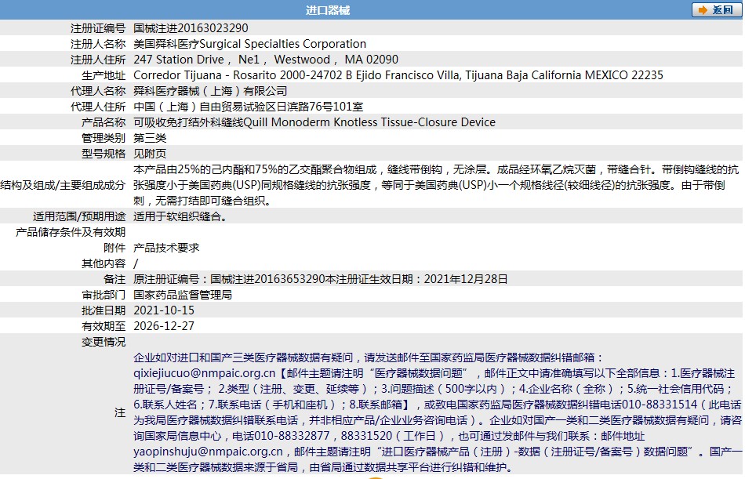Select composition text starting 本产品由25%的己内酯
The height and width of the screenshot is (479, 745).
pos(436,185)
